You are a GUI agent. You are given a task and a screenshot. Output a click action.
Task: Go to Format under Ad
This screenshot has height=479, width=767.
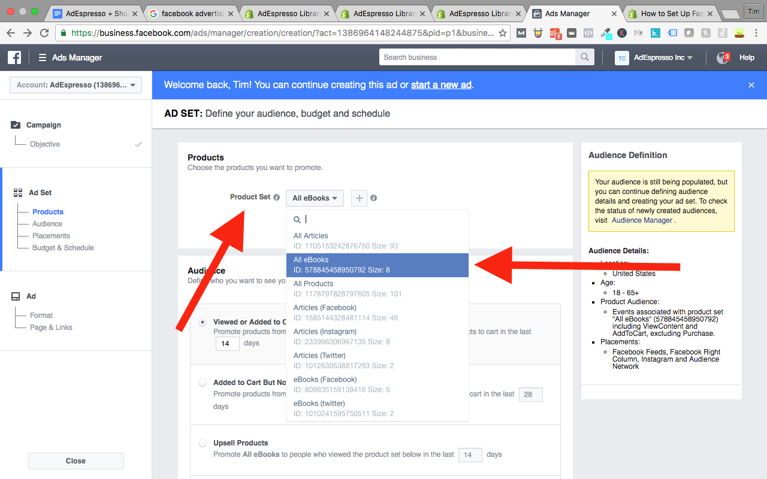coord(41,316)
